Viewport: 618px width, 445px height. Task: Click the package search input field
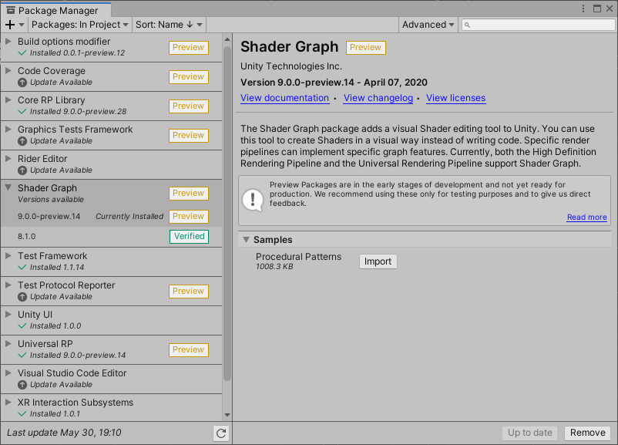click(539, 25)
